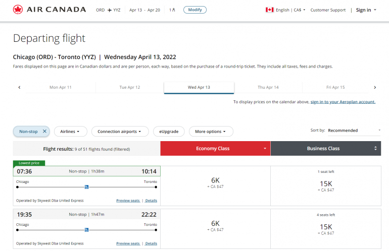
Task: Select the Thu Apr 14 date tab
Action: [268, 87]
